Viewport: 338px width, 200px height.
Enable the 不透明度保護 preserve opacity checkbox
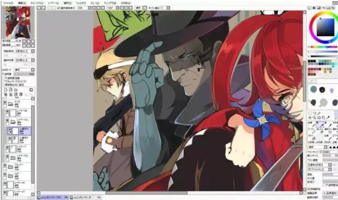[3, 78]
